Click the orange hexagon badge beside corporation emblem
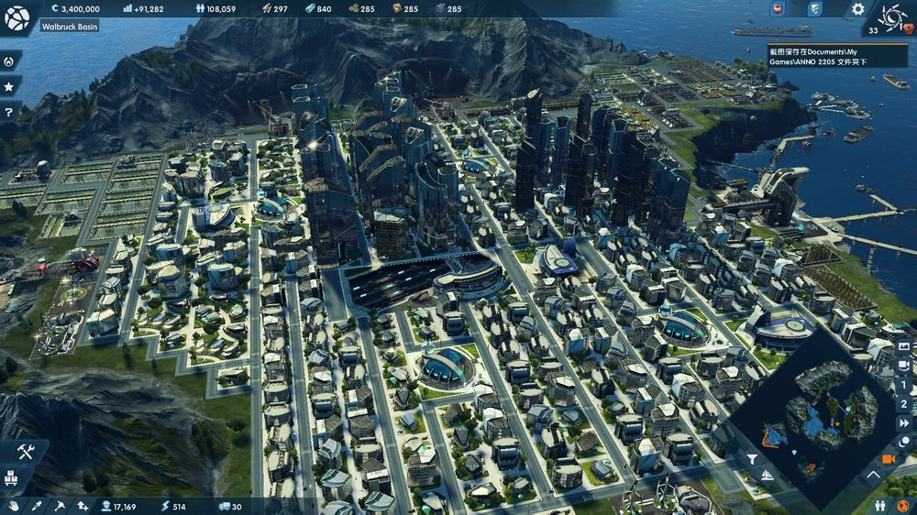This screenshot has width=917, height=515. 908,28
